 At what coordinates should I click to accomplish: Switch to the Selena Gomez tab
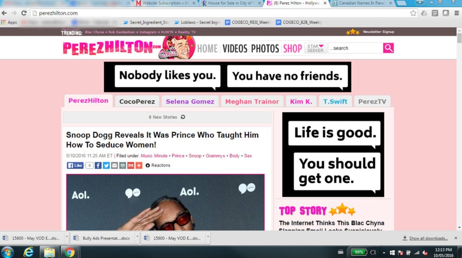[x=189, y=101]
